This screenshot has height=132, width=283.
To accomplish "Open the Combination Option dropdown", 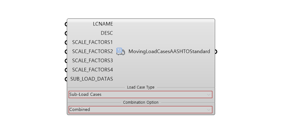I will point(140,110).
